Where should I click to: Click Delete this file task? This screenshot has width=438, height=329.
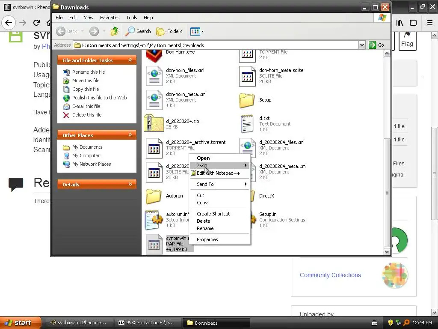[x=87, y=115]
